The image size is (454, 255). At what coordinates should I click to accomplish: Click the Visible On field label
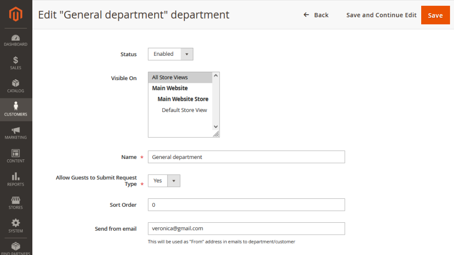(124, 78)
